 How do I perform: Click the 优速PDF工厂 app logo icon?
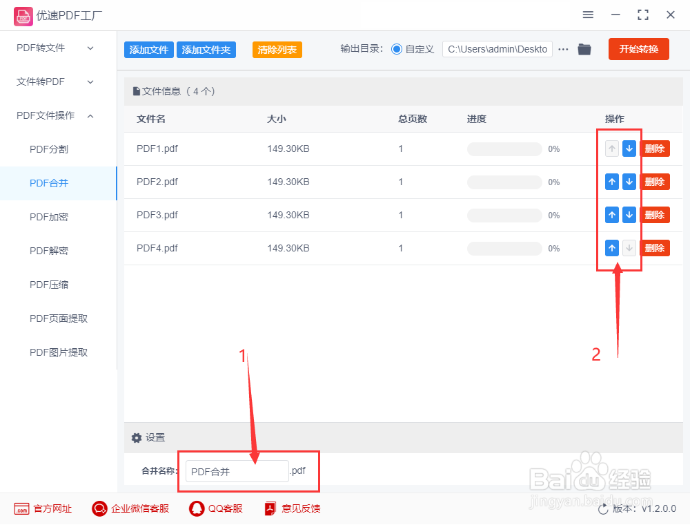[23, 17]
